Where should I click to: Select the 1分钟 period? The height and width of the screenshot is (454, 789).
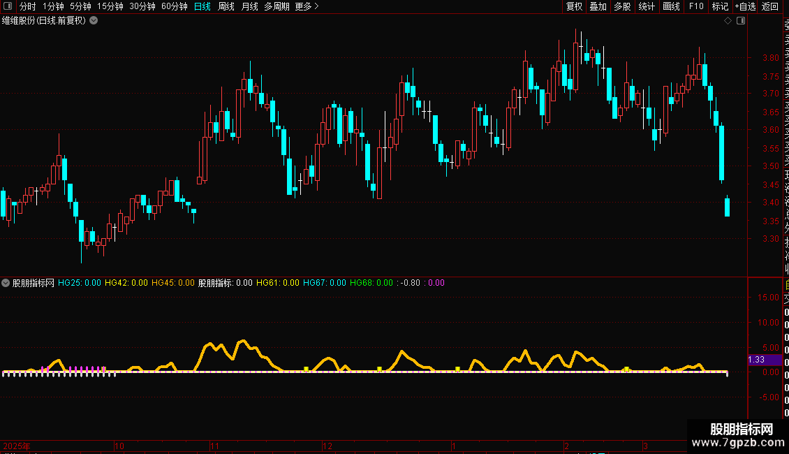(x=53, y=6)
